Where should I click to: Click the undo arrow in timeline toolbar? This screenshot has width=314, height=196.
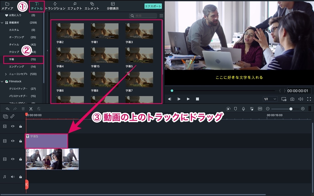pos(7,109)
